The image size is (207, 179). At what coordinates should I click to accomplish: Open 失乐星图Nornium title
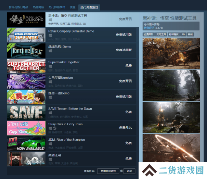click(x=61, y=78)
